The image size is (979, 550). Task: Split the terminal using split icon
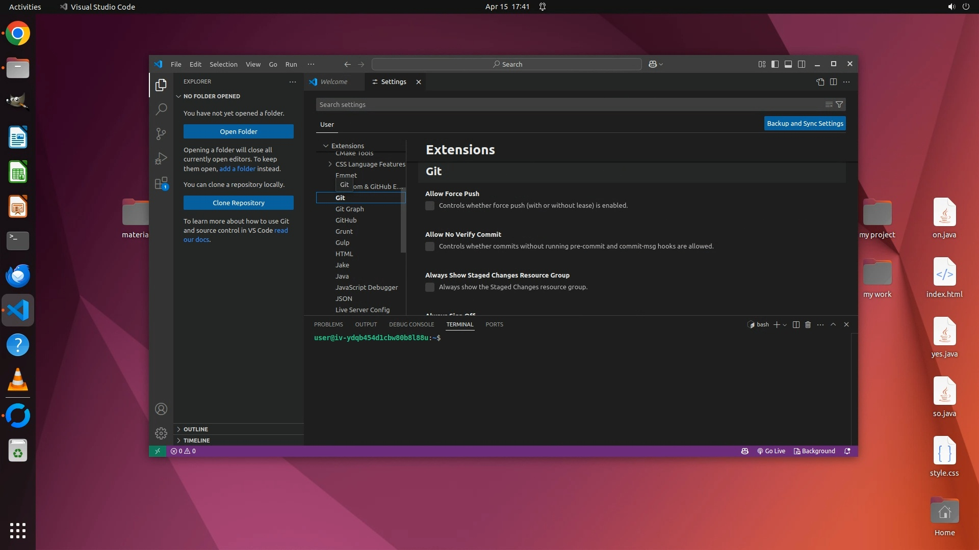pos(796,324)
